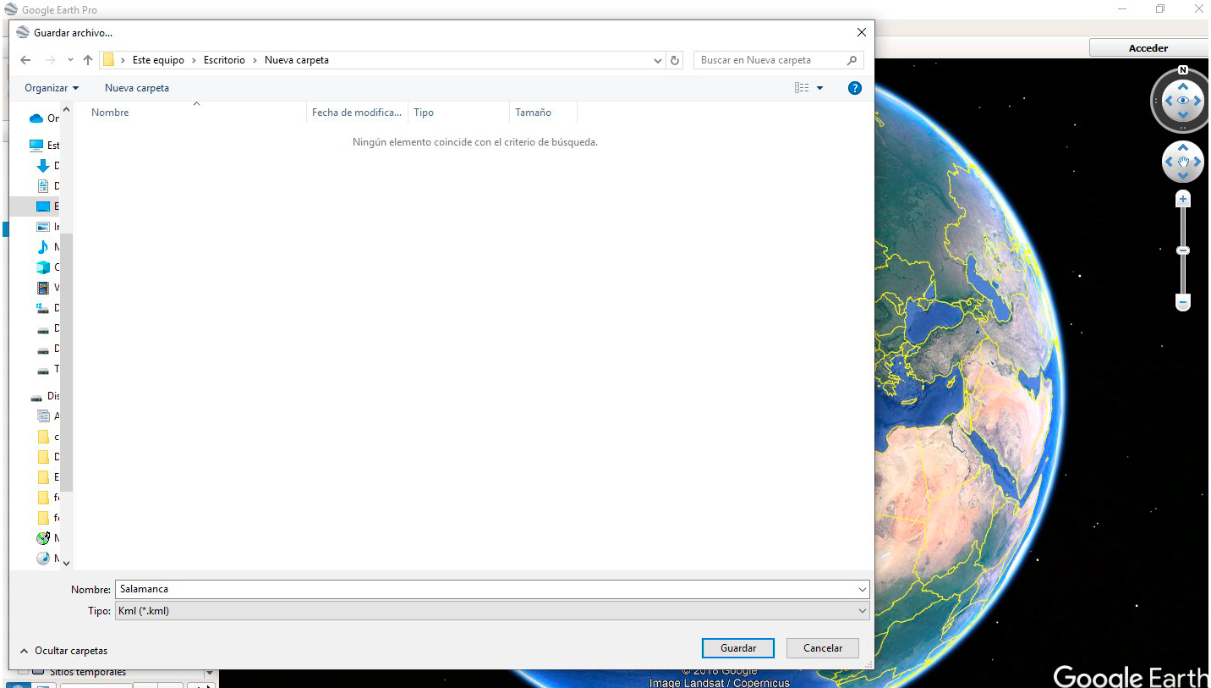Open the Música note icon in sidebar
The image size is (1211, 688).
(x=43, y=247)
